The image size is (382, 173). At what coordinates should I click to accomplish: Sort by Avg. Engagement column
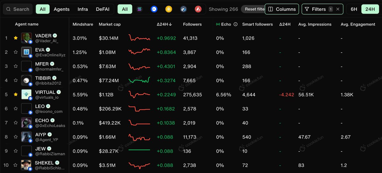[358, 24]
